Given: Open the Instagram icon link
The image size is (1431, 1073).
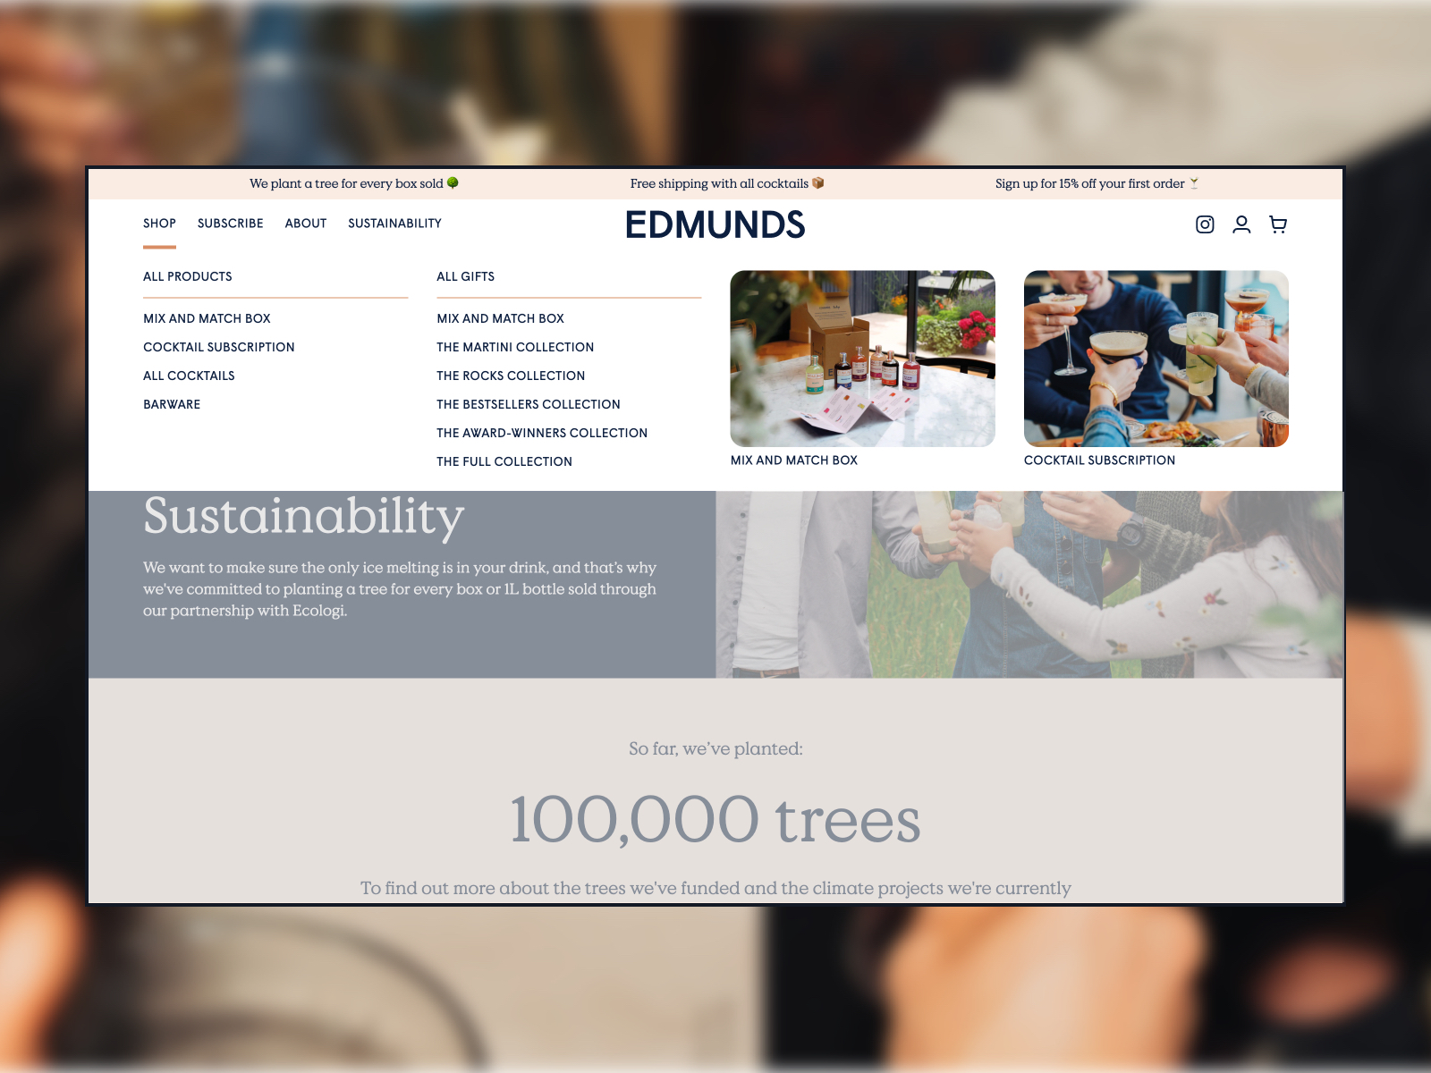Looking at the screenshot, I should tap(1205, 224).
